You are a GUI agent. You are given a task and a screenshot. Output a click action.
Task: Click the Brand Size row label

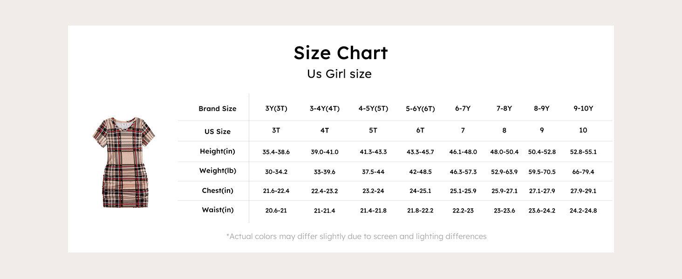point(217,109)
